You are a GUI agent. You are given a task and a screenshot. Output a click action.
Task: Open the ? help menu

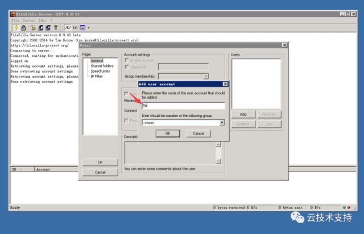point(51,20)
